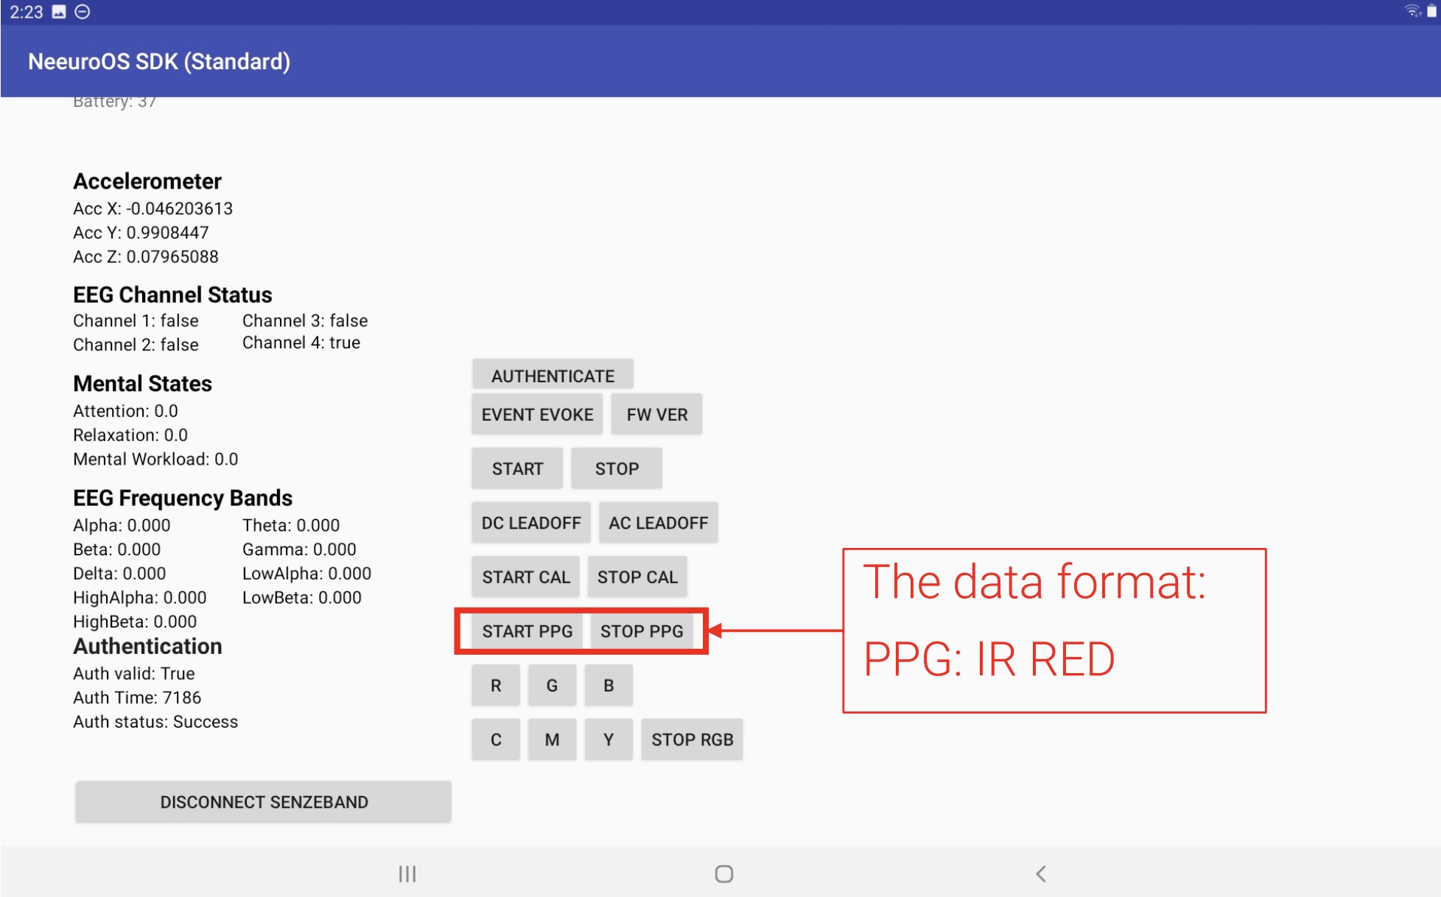Start PPG data capture
The width and height of the screenshot is (1441, 897).
coord(526,631)
